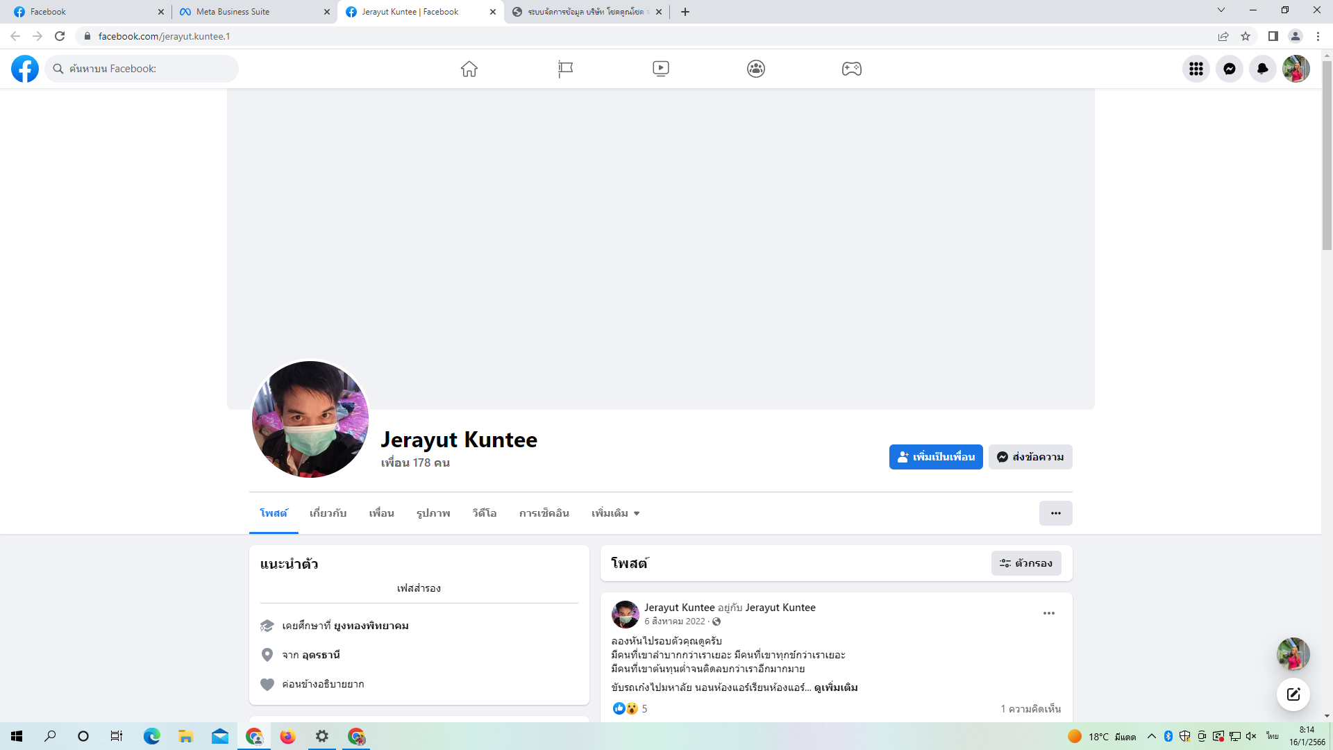Viewport: 1333px width, 750px height.
Task: Open the Messenger icon in header
Action: click(1229, 69)
